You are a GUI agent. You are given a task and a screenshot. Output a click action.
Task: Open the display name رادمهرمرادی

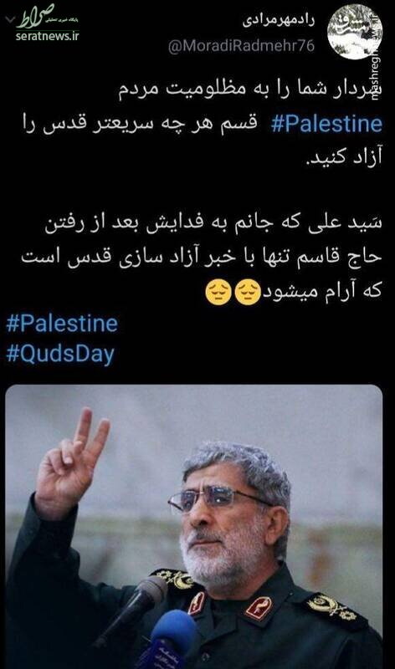tap(279, 20)
